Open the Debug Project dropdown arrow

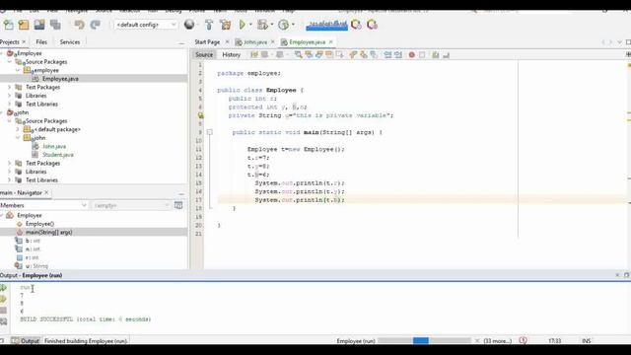272,25
